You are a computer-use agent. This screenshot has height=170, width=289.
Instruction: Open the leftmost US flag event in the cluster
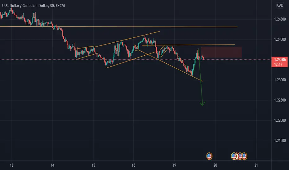234,156
